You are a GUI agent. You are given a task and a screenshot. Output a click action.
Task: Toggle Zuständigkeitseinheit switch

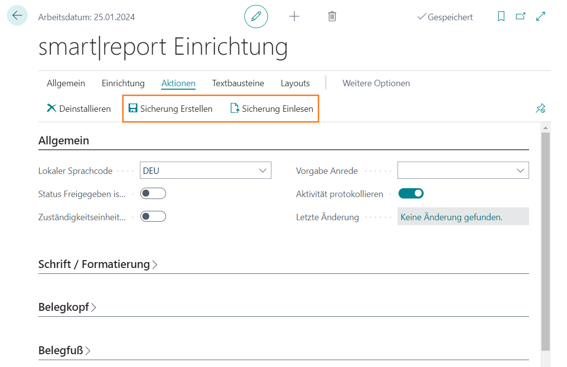click(x=153, y=216)
